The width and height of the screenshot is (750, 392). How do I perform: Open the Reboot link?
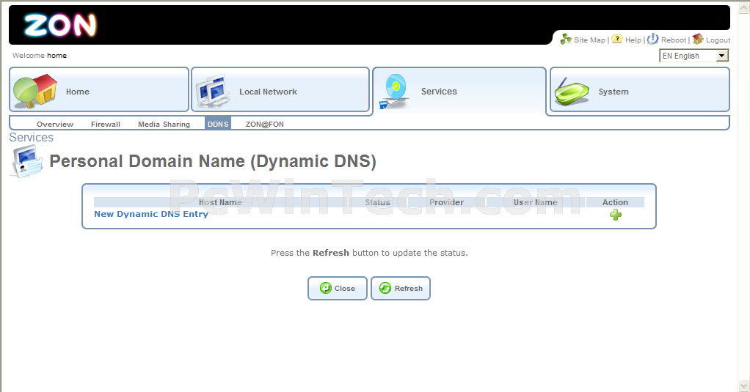point(674,40)
